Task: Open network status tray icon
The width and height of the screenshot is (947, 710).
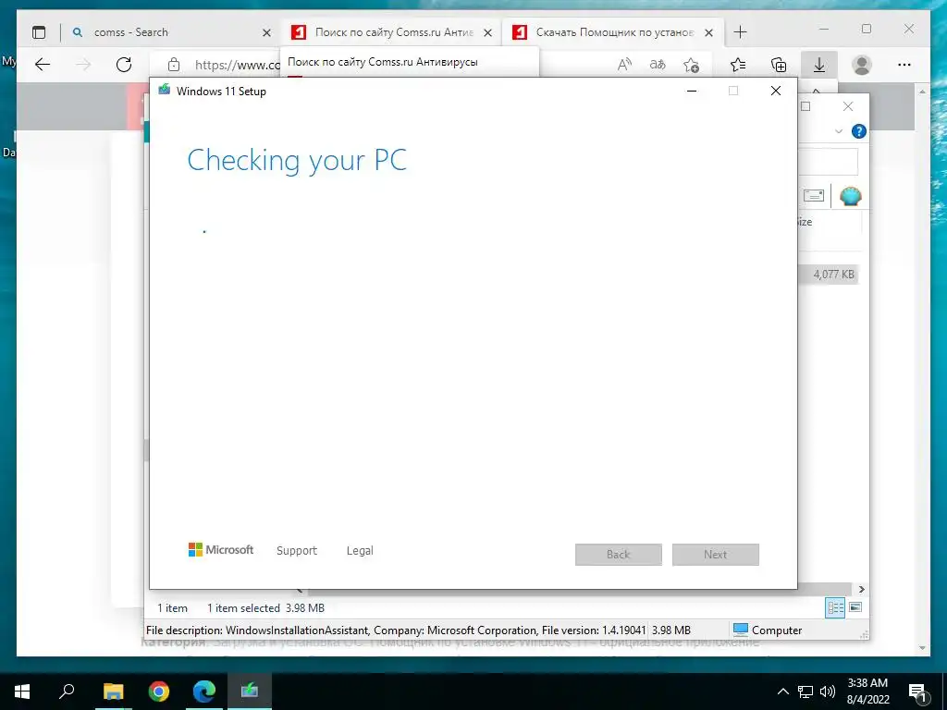Action: [806, 692]
